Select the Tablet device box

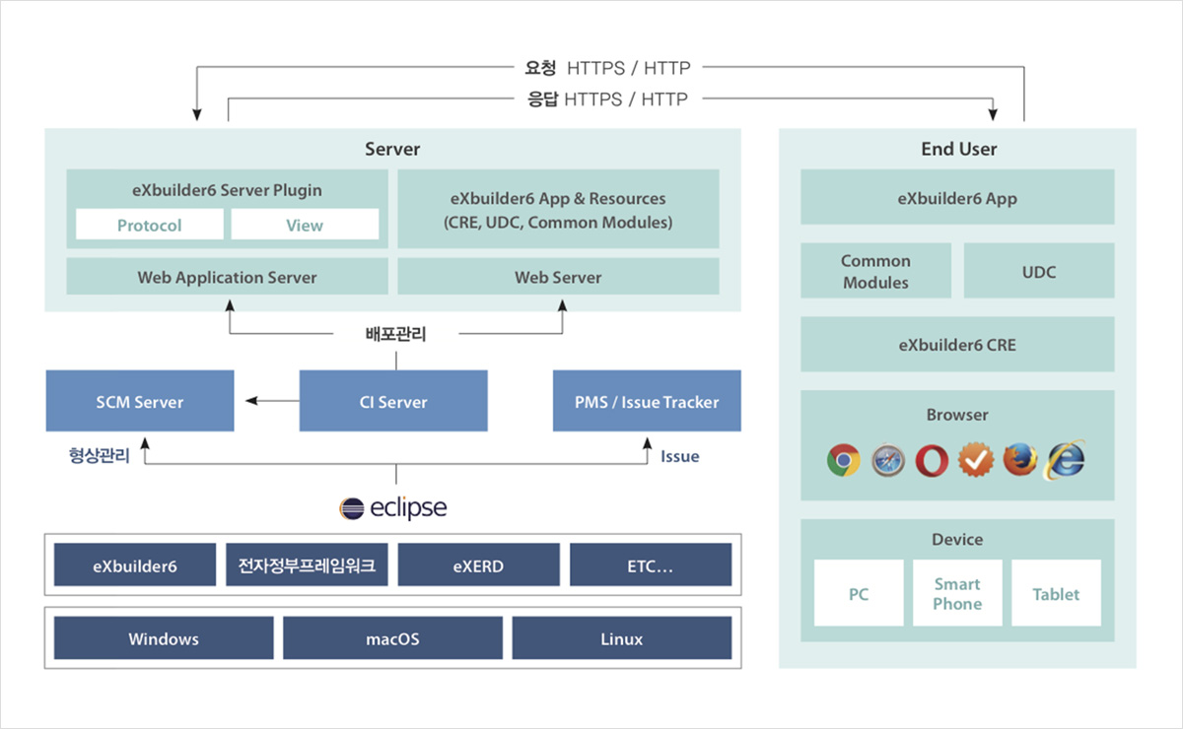click(1056, 593)
